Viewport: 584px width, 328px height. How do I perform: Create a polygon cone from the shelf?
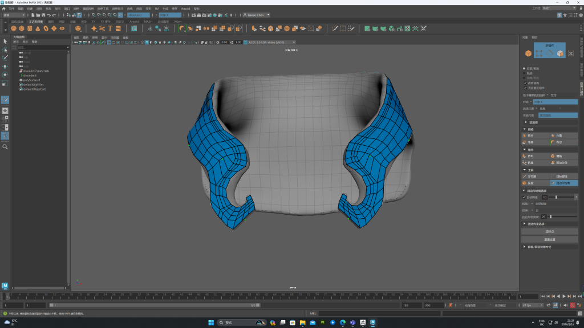(38, 28)
